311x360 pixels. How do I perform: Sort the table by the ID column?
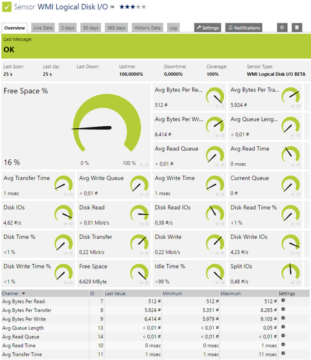[x=92, y=293]
